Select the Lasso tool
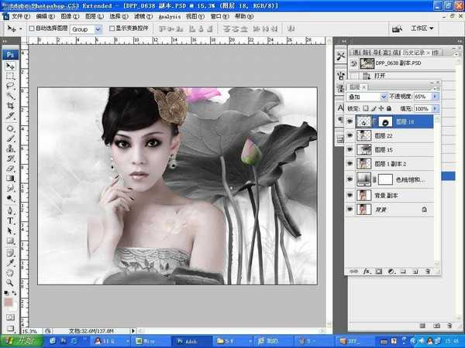Image resolution: width=465 pixels, height=348 pixels. (x=11, y=87)
